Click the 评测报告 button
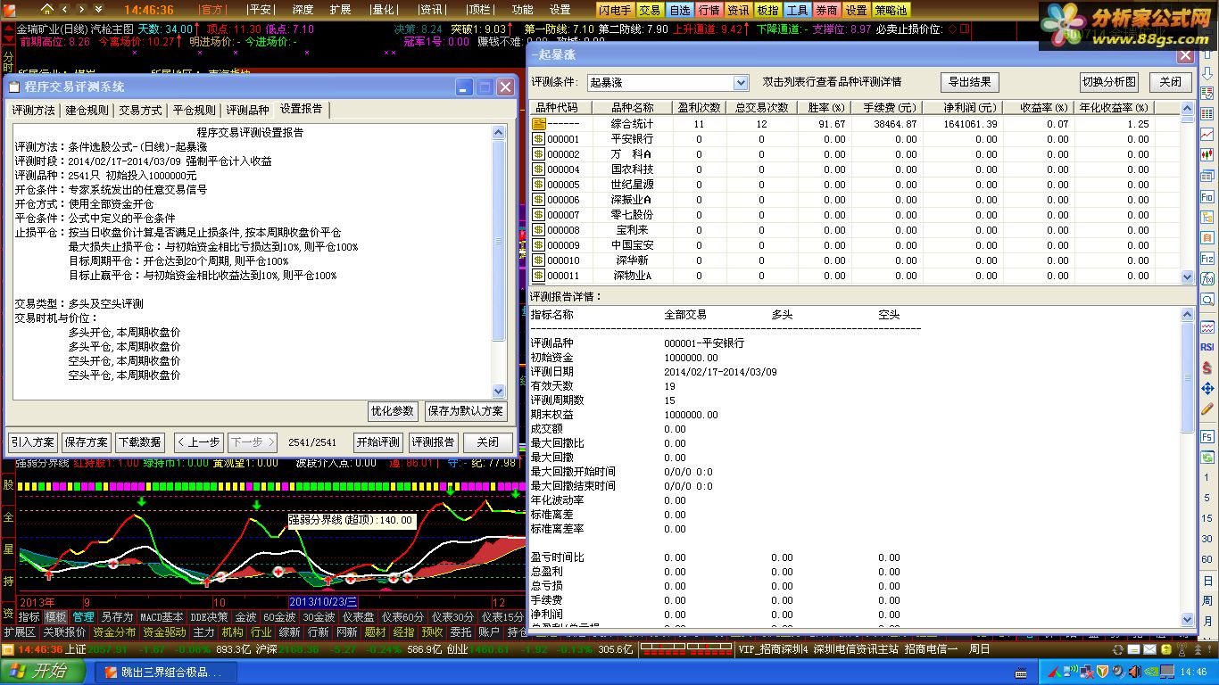The height and width of the screenshot is (685, 1219). click(433, 442)
